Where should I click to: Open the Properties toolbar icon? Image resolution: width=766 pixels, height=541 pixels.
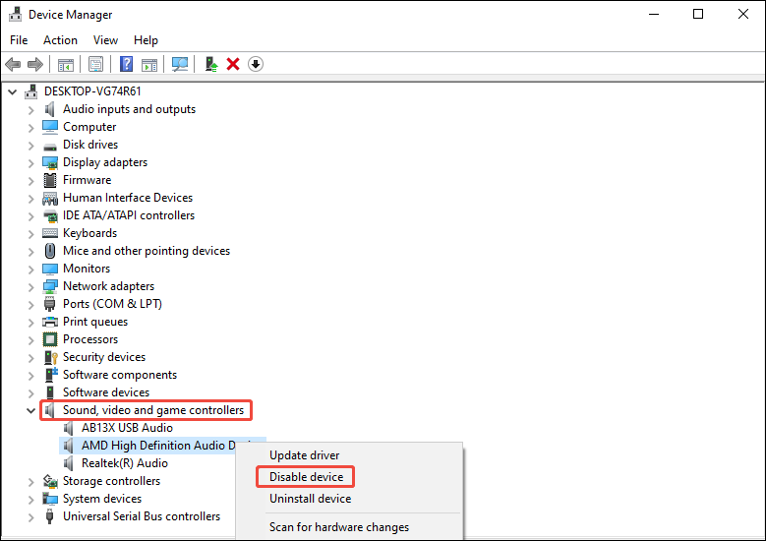coord(95,64)
